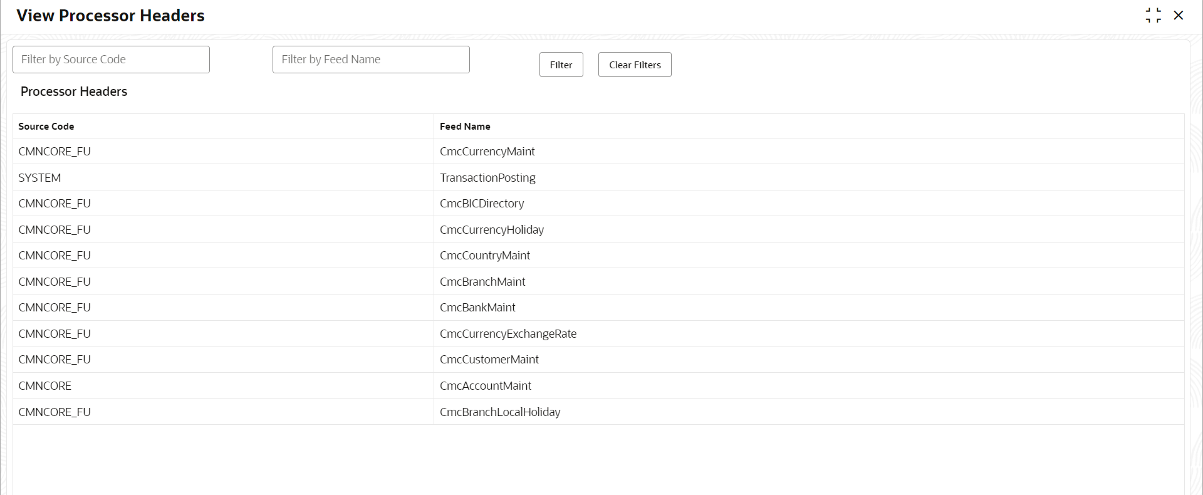Select the CmcBranchMaint feed name cell

click(809, 281)
